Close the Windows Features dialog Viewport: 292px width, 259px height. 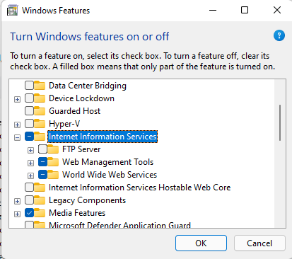(277, 11)
